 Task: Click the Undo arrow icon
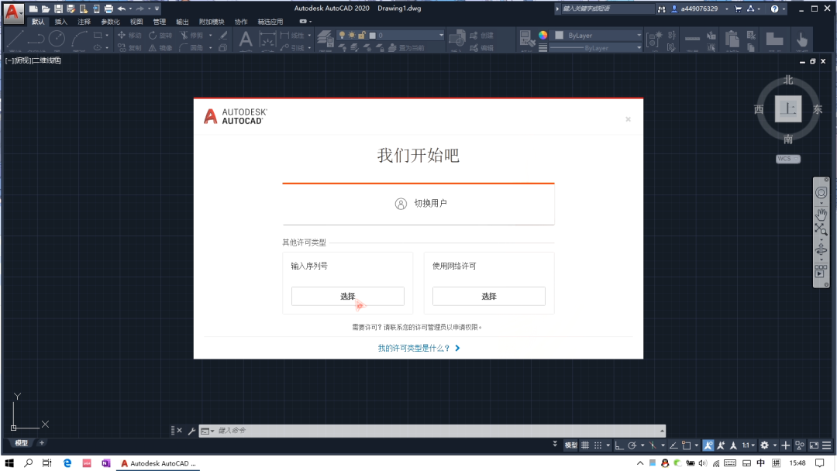tap(121, 9)
